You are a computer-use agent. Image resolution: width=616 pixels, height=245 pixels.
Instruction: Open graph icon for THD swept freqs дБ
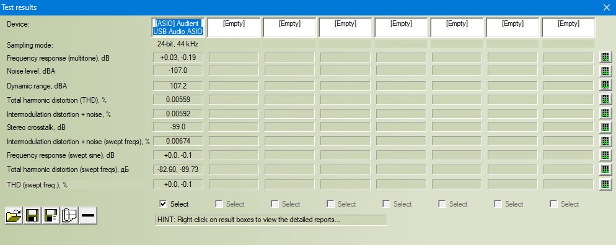[x=605, y=170]
